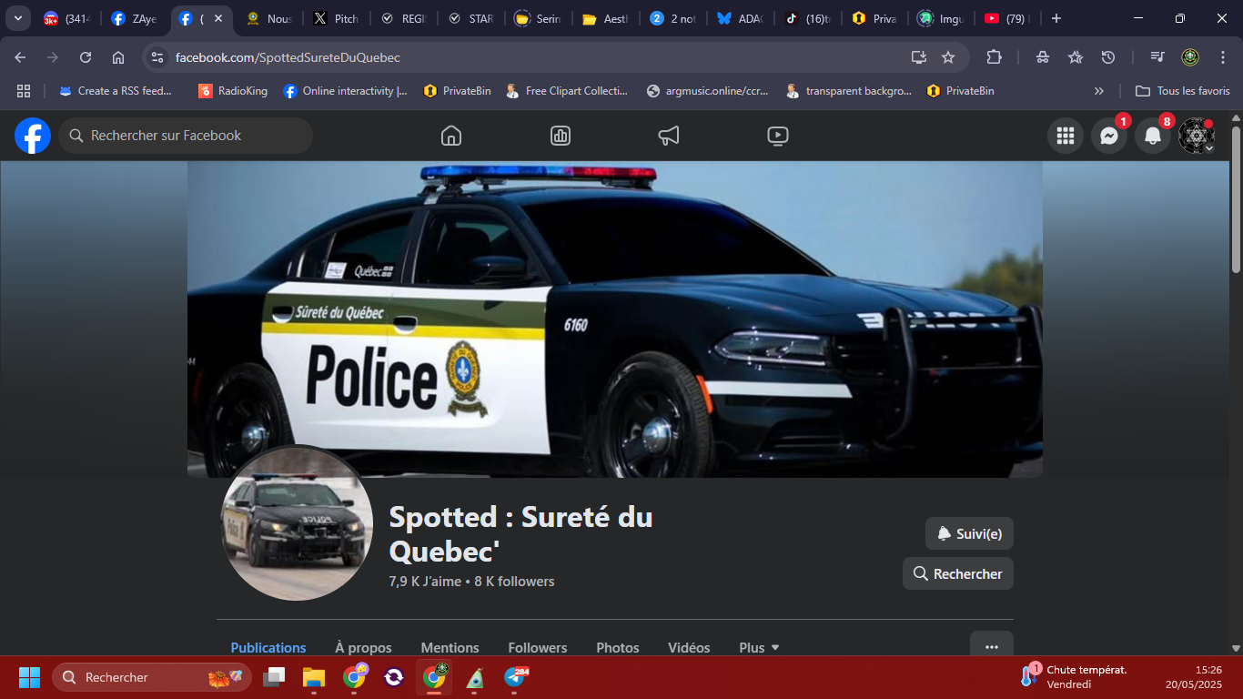
Task: Go to the Facebook home feed icon
Action: [450, 136]
